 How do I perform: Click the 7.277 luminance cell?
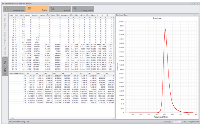click(65, 45)
